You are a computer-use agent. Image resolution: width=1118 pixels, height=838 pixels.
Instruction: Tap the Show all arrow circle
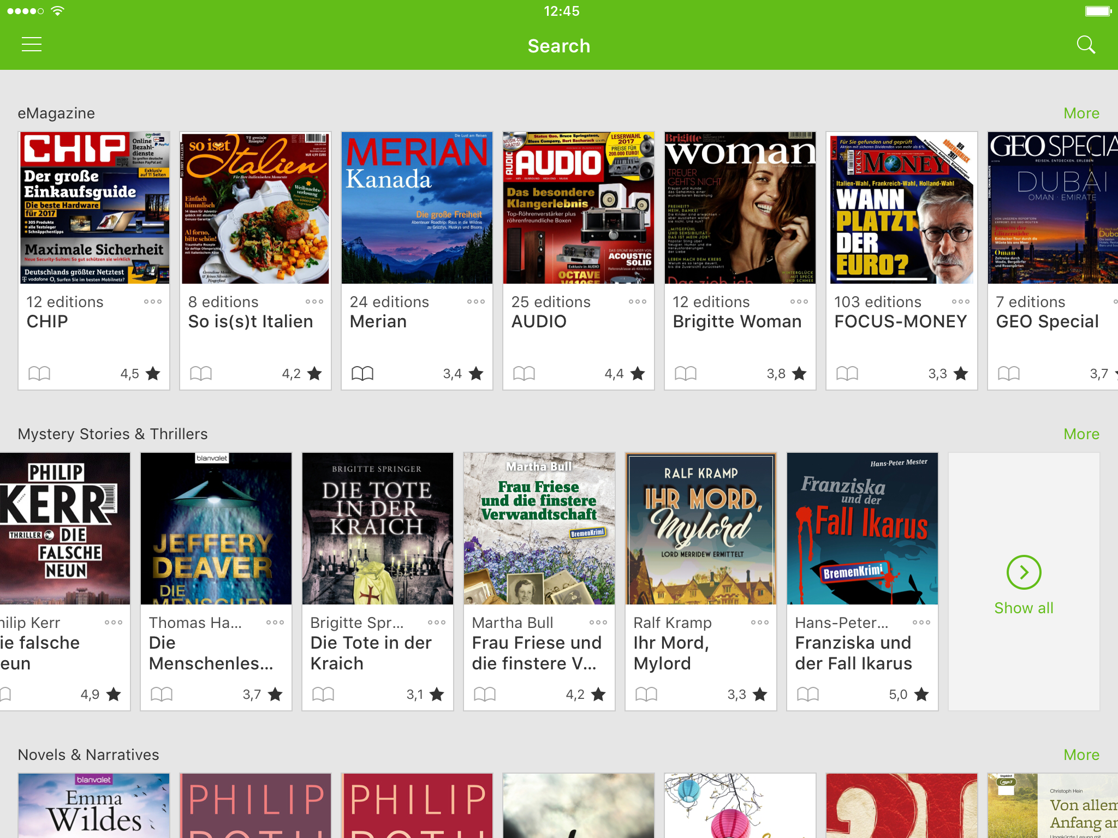coord(1024,572)
